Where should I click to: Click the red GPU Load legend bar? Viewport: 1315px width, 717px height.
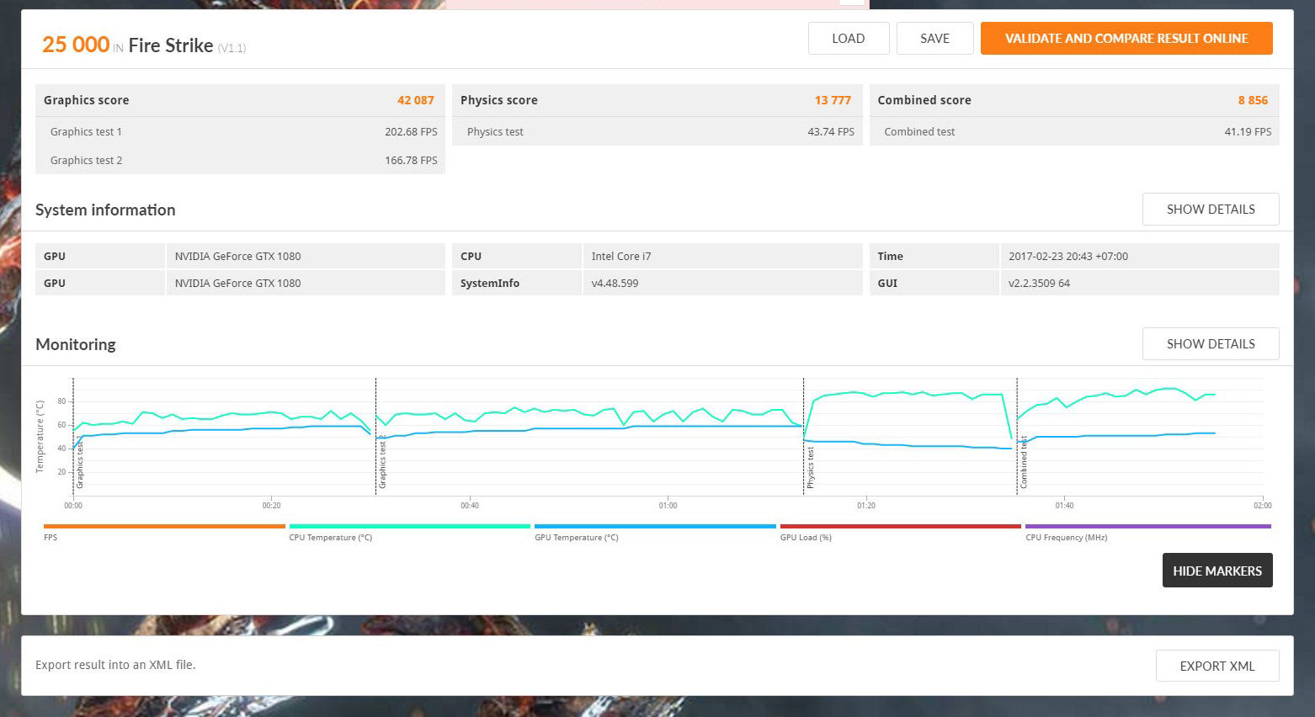(x=900, y=528)
